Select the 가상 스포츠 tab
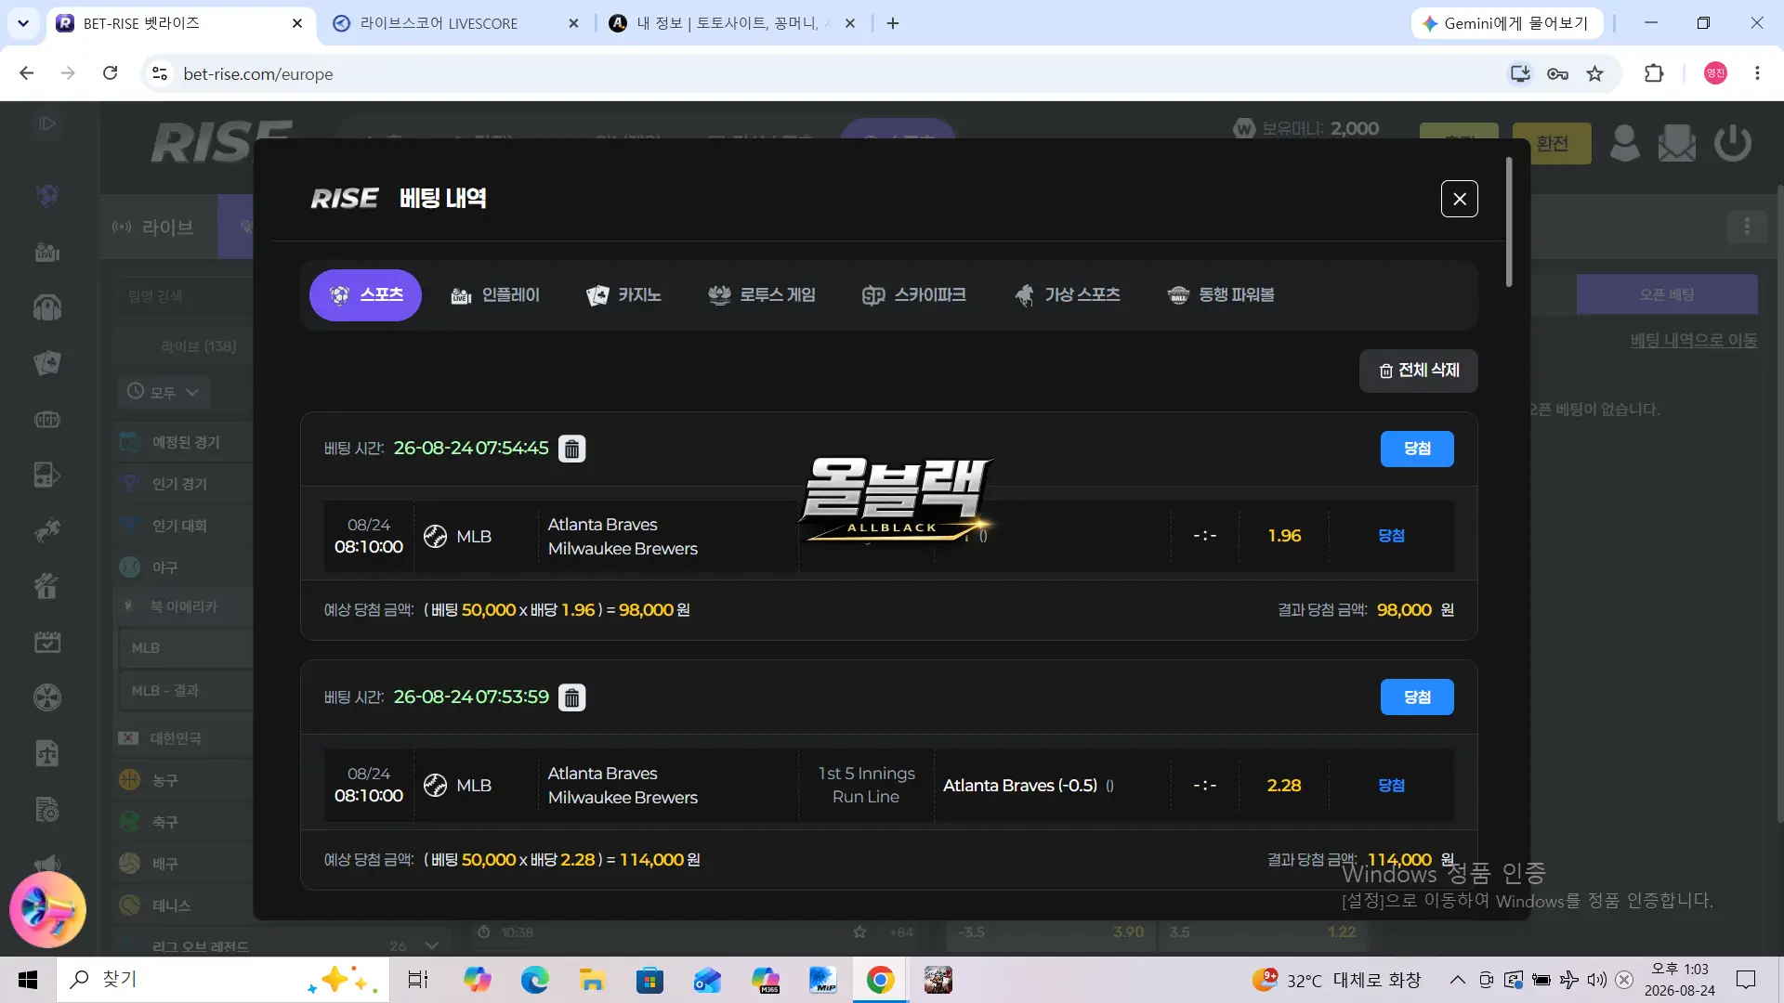 click(1067, 295)
